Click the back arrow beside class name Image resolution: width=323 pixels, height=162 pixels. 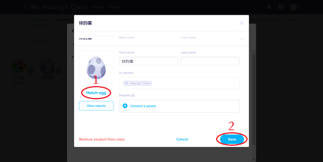25,7
